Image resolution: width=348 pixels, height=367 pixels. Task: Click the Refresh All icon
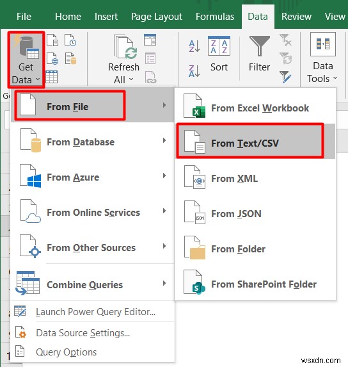point(125,47)
